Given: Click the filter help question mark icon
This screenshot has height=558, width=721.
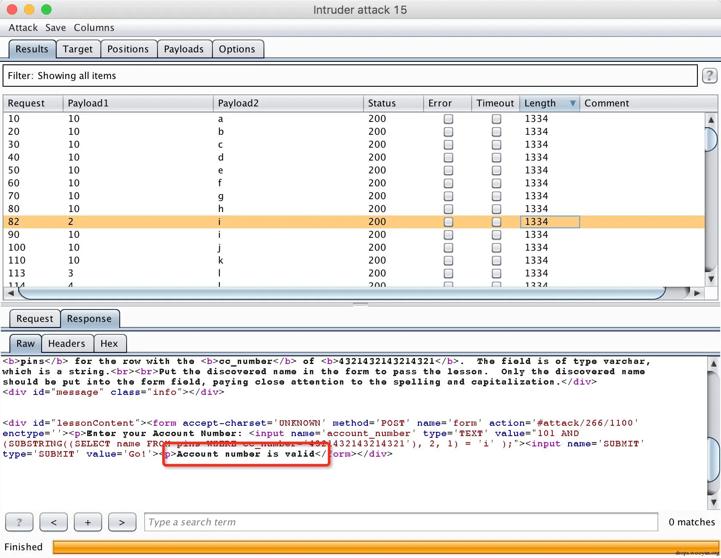Looking at the screenshot, I should tap(709, 76).
